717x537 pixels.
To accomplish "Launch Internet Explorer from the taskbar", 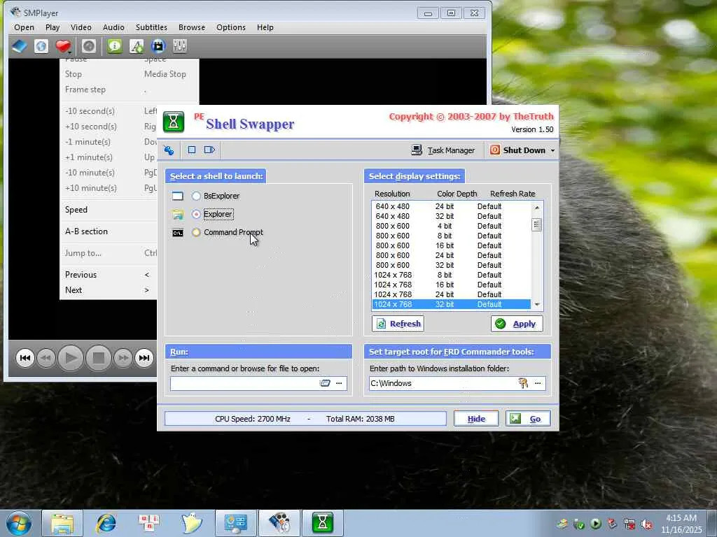I will tap(106, 523).
